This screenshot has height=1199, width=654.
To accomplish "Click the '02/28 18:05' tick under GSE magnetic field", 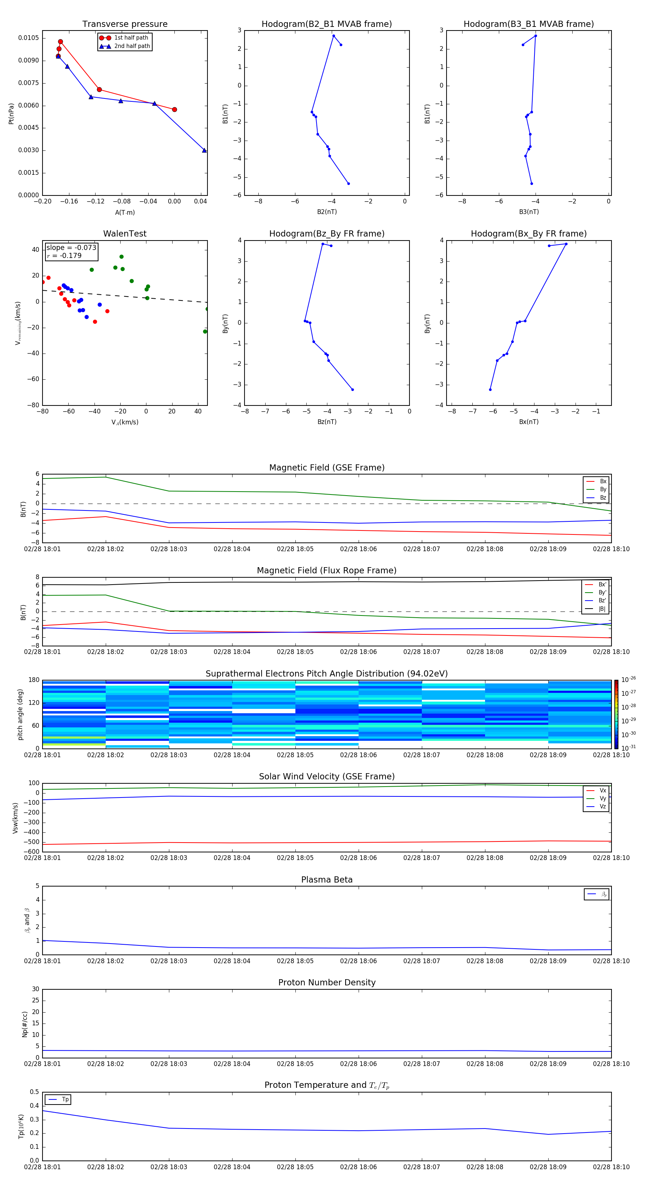I will point(295,549).
